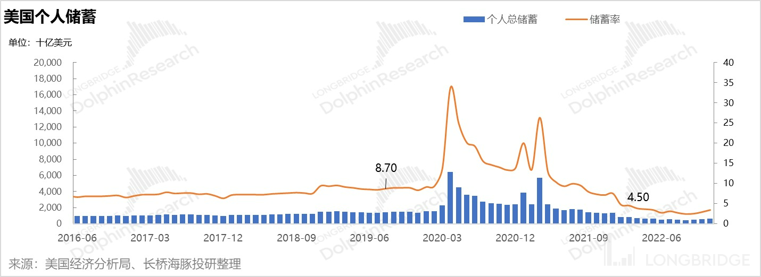The width and height of the screenshot is (761, 277).
Task: Click the 2020-03 x-axis label
Action: tap(442, 238)
